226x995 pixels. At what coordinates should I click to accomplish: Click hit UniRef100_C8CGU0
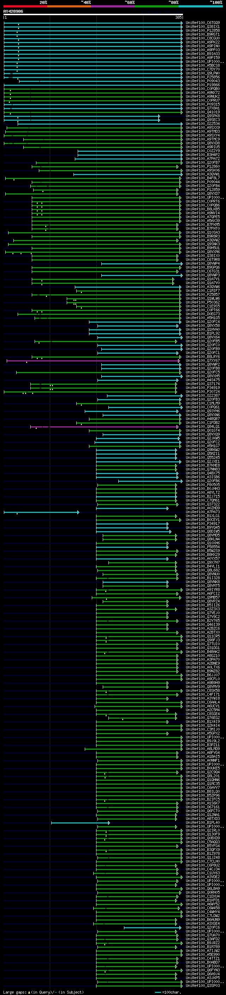coord(203,38)
